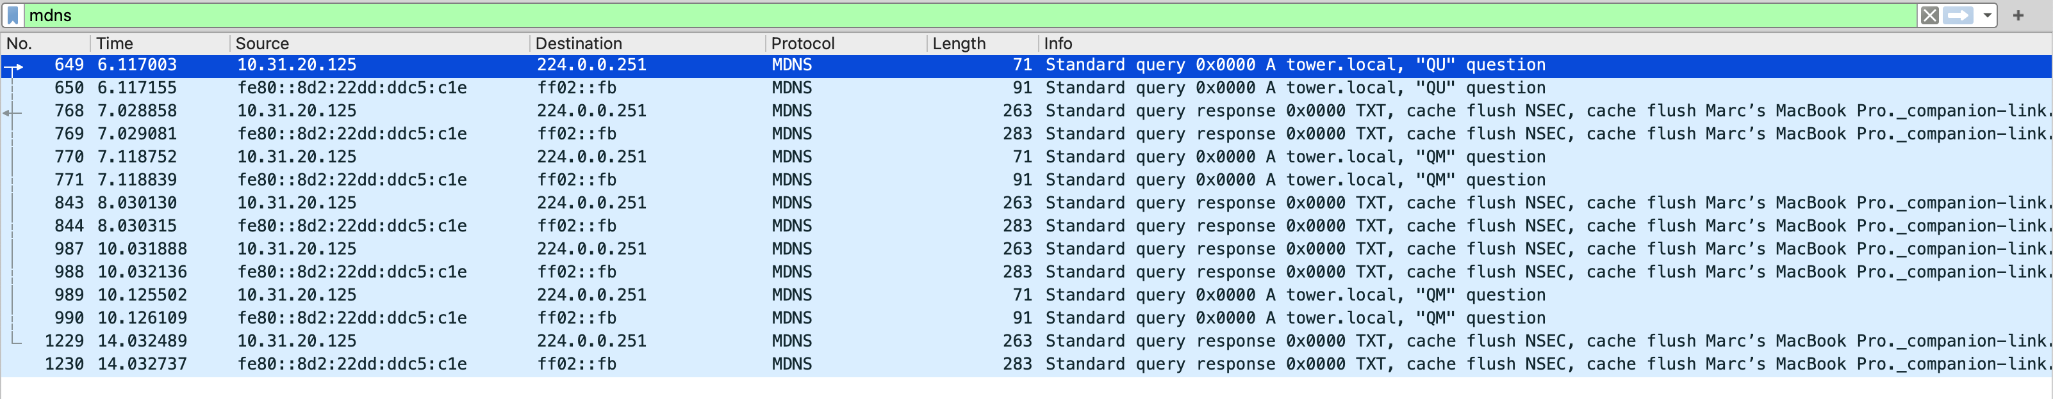Click length 91 in packet 990 row
This screenshot has height=399, width=2053.
point(1023,318)
